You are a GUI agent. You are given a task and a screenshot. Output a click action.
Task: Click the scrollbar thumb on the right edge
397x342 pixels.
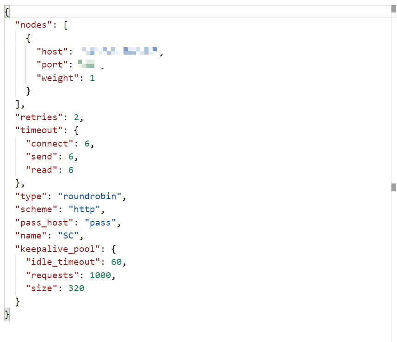point(394,187)
